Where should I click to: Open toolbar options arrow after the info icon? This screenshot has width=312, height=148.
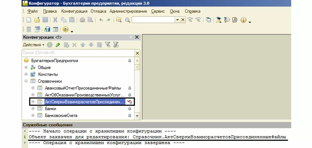(x=250, y=22)
